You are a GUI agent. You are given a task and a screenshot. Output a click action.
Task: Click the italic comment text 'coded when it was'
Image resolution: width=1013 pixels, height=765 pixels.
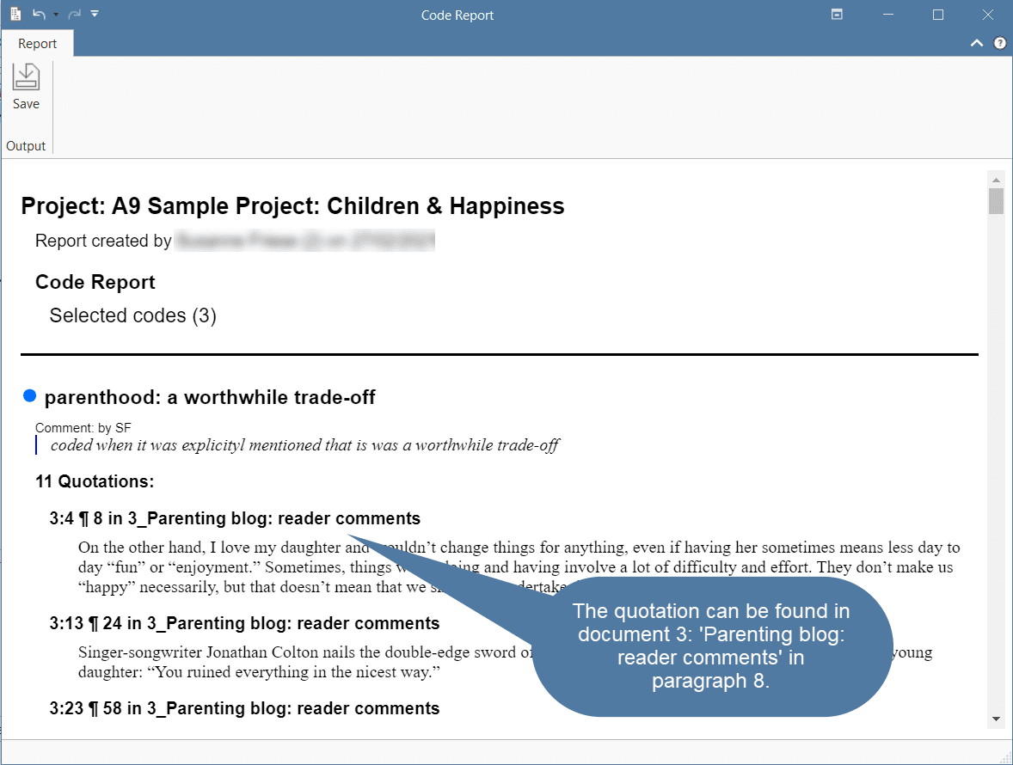[x=304, y=445]
